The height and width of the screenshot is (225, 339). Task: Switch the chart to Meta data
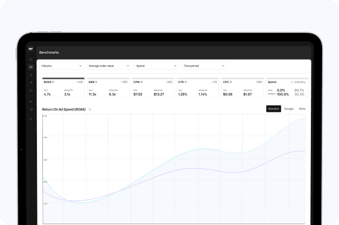coord(302,109)
